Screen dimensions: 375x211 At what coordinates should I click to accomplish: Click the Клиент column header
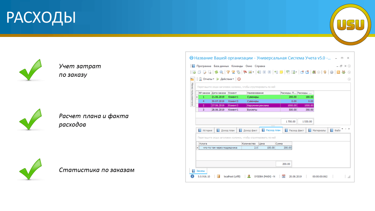click(237, 93)
